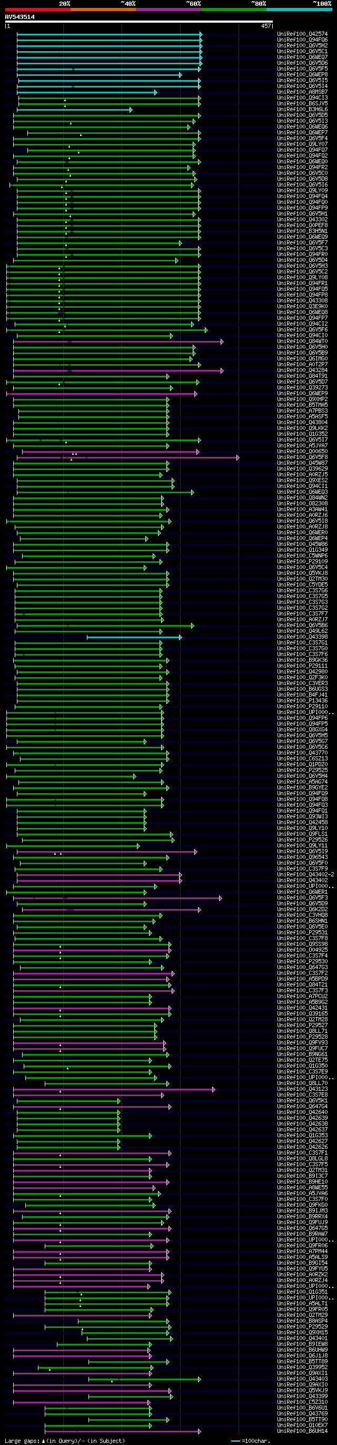
Task: Select the UniRef100_Q6V5F3 label
Action: coord(302,897)
